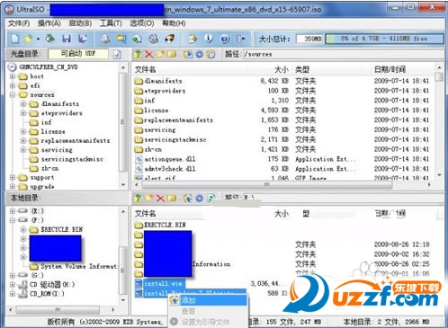Image resolution: width=448 pixels, height=328 pixels.
Task: Click red delete icon in local directory toolbar
Action: (x=161, y=198)
